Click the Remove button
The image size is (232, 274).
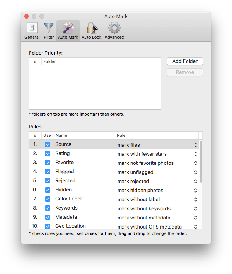click(x=185, y=72)
